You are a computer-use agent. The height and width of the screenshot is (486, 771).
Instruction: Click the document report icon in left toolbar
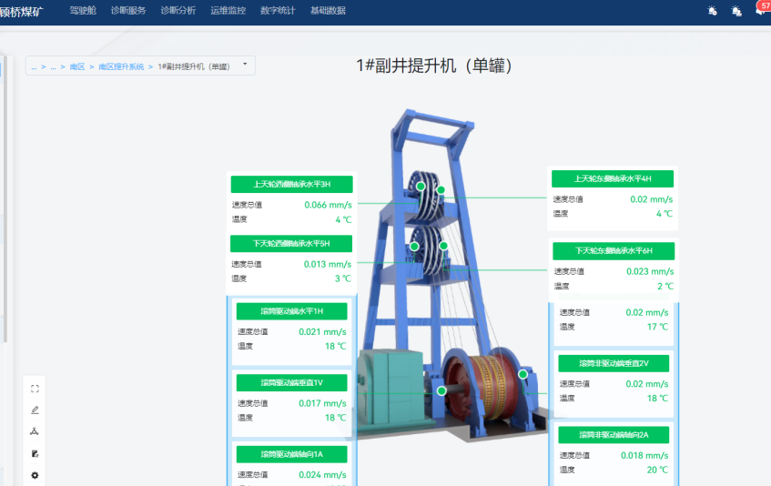click(35, 453)
